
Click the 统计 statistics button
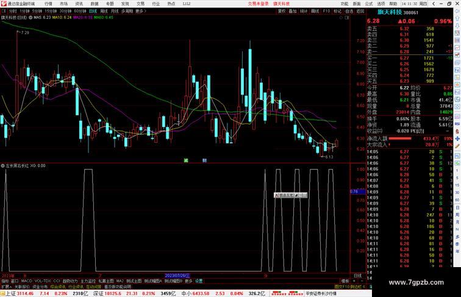(304, 11)
